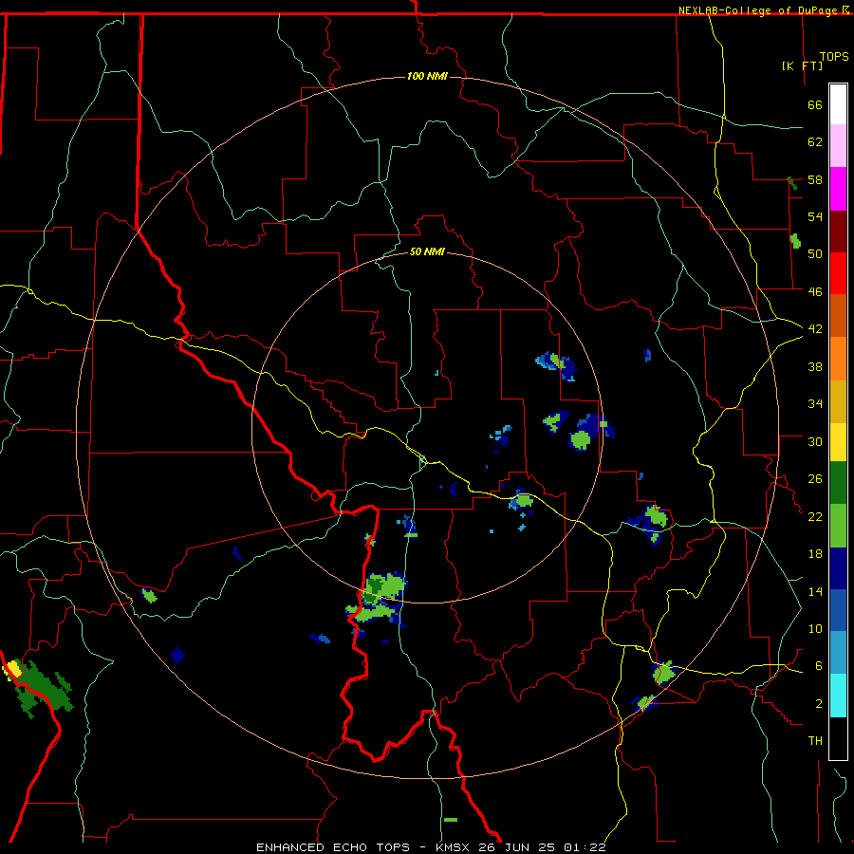Image resolution: width=854 pixels, height=854 pixels.
Task: Click the "KMSX" radar site identifier
Action: point(455,847)
